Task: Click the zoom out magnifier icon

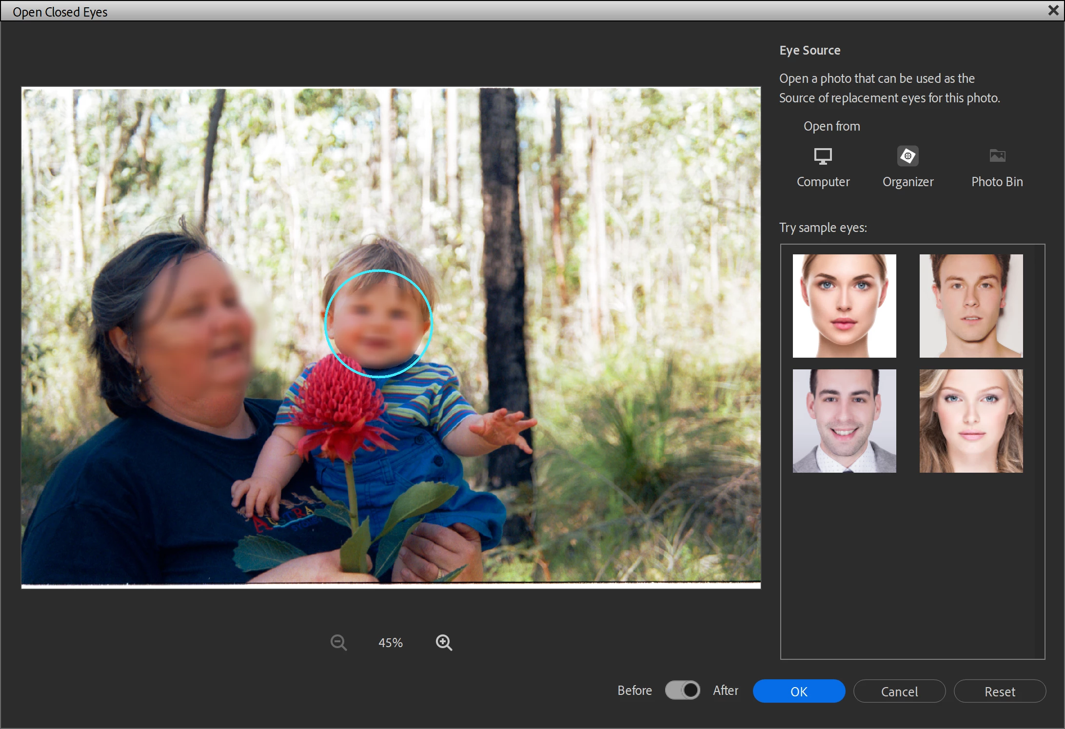Action: coord(338,642)
